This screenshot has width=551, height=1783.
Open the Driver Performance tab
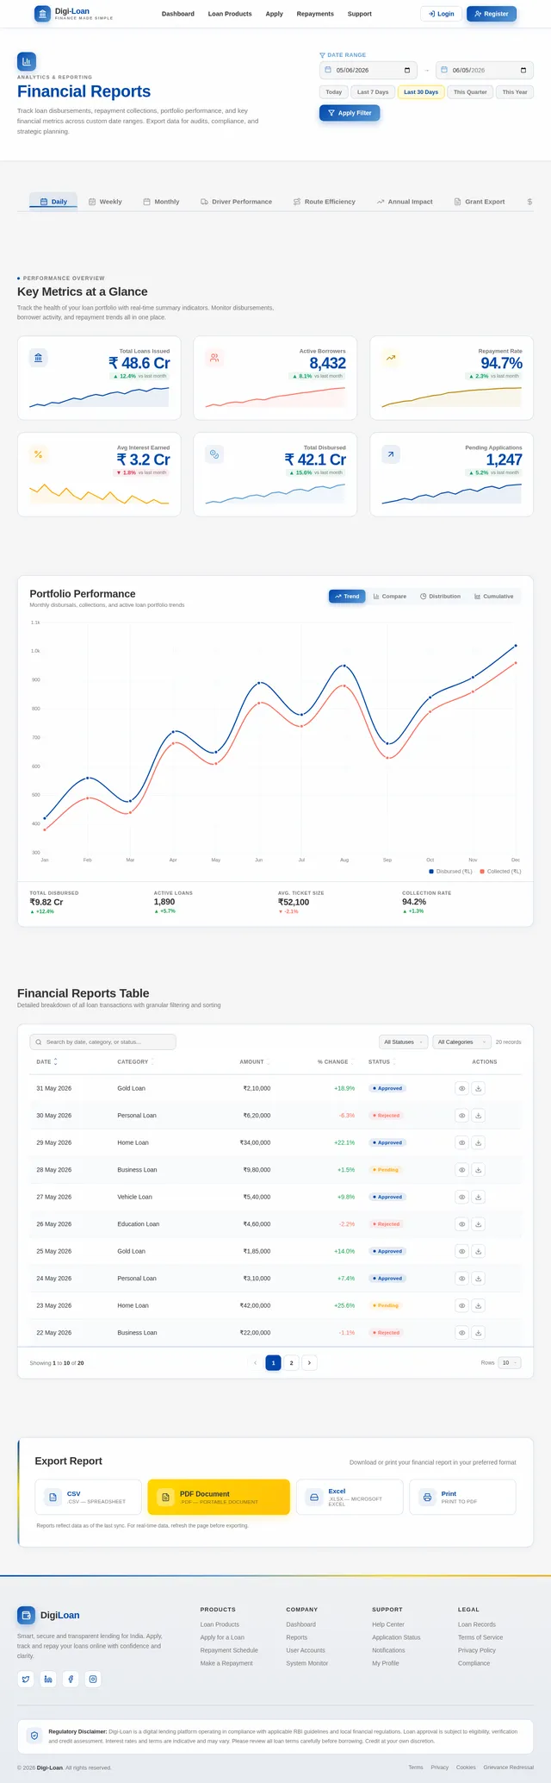236,202
